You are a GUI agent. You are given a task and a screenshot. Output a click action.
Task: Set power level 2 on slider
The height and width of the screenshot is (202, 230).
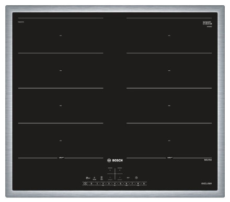pyautogui.click(x=103, y=183)
